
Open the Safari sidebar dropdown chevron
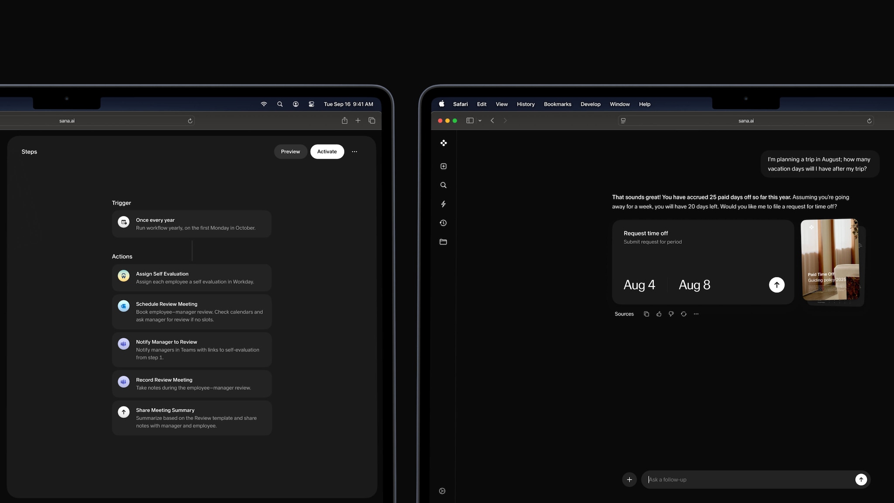(x=480, y=121)
